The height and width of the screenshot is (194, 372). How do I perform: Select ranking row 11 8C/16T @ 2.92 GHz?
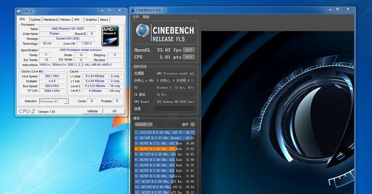[x=164, y=187]
